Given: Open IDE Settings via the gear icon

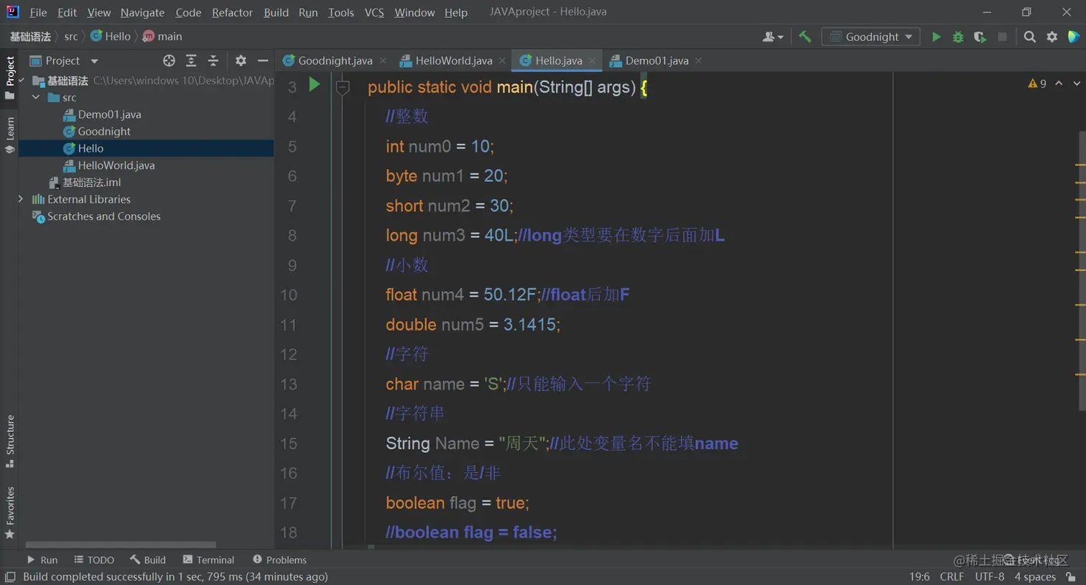Looking at the screenshot, I should pyautogui.click(x=1051, y=36).
